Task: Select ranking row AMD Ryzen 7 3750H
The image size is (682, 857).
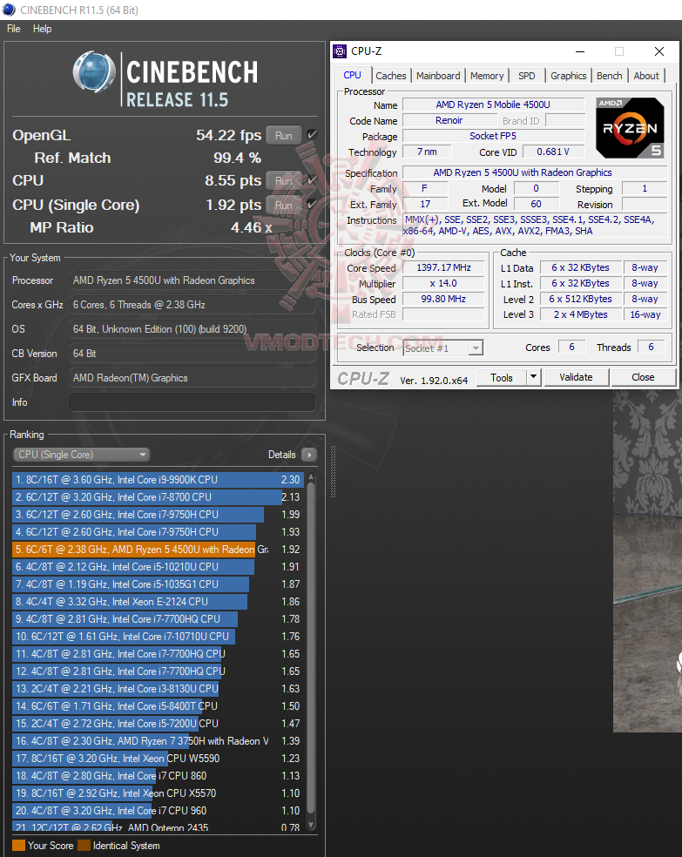Action: click(x=158, y=741)
